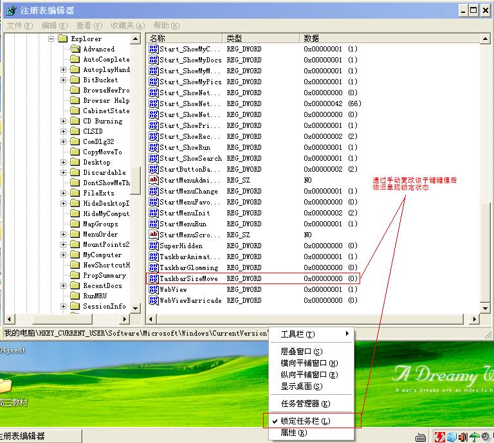
Task: Choose 任务管理器(K) from context menu
Action: (x=311, y=403)
